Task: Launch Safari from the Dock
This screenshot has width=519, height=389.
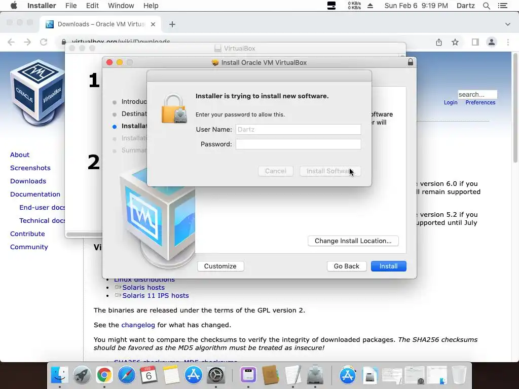Action: pos(126,375)
